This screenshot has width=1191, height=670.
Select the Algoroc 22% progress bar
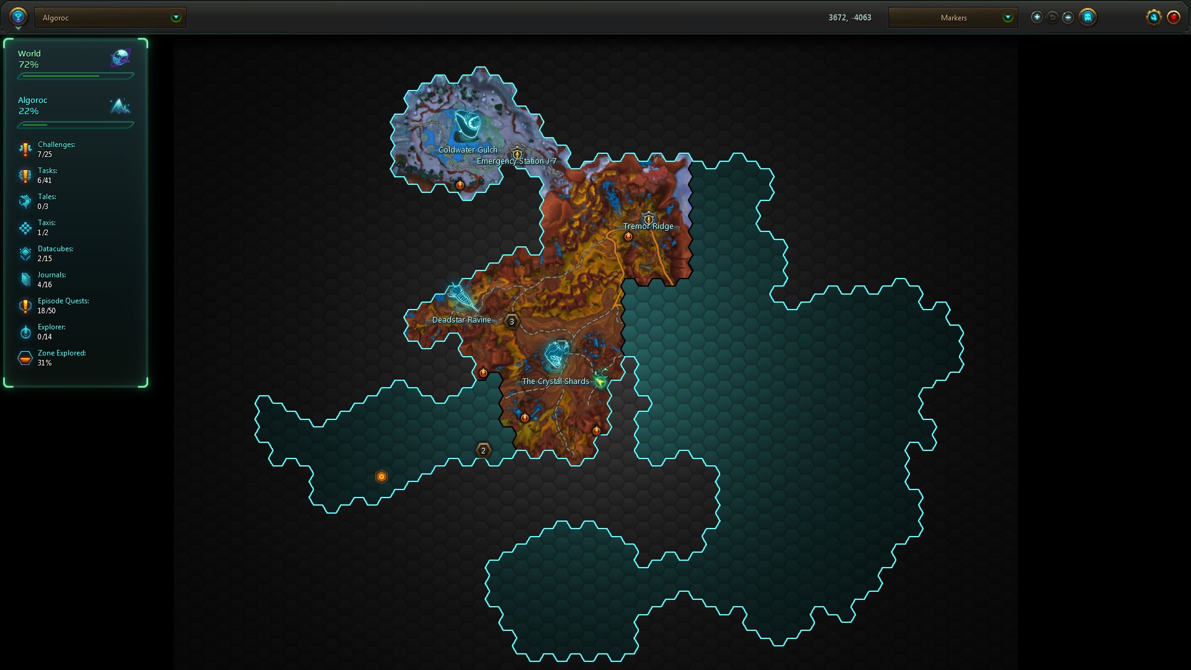point(76,125)
